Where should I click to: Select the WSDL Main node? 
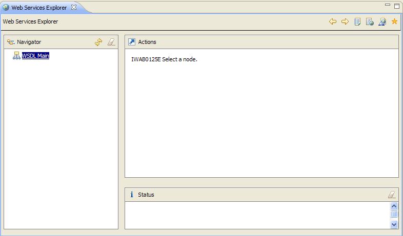click(35, 56)
